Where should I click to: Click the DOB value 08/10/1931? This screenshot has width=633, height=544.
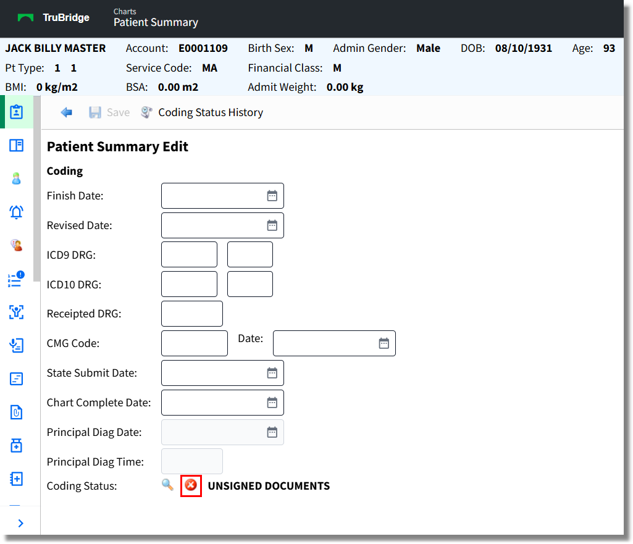524,48
